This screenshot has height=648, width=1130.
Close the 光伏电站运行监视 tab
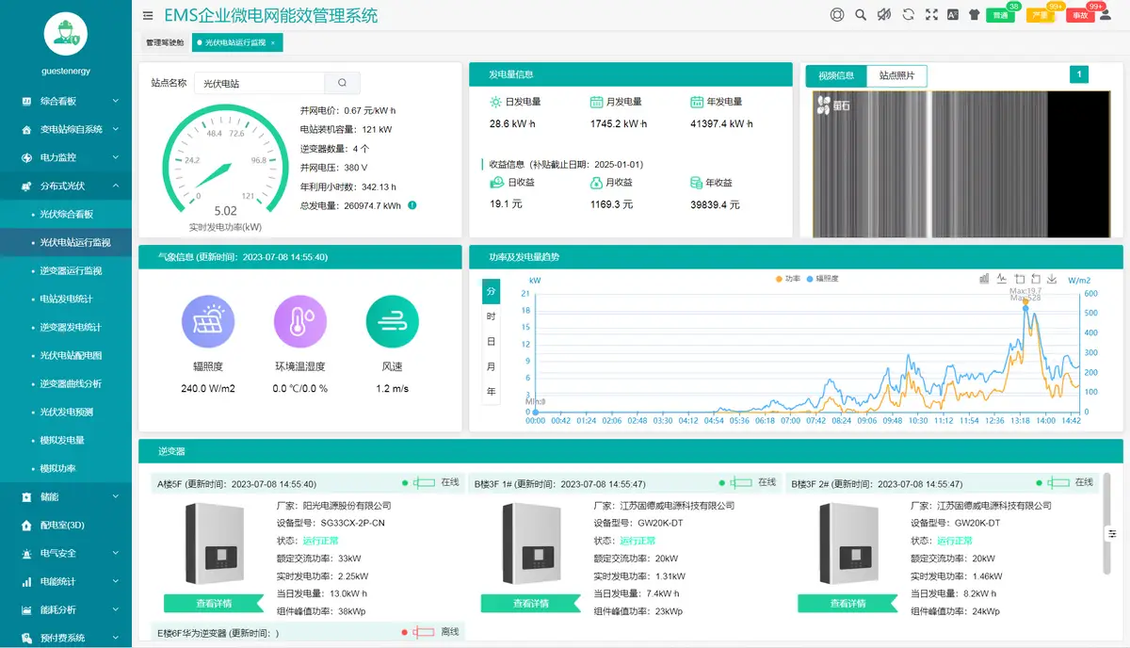tap(274, 42)
